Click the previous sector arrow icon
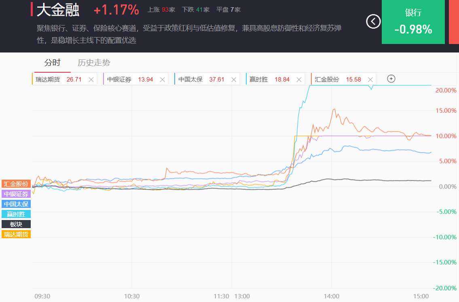The width and height of the screenshot is (459, 302). [373, 21]
